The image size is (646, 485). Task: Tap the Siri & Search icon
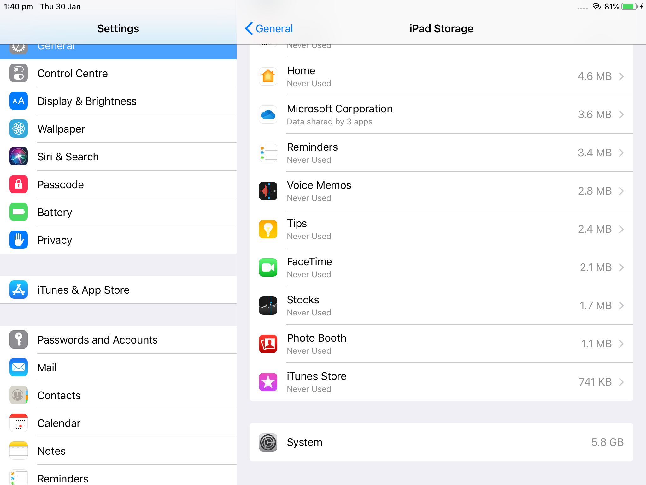pos(19,157)
